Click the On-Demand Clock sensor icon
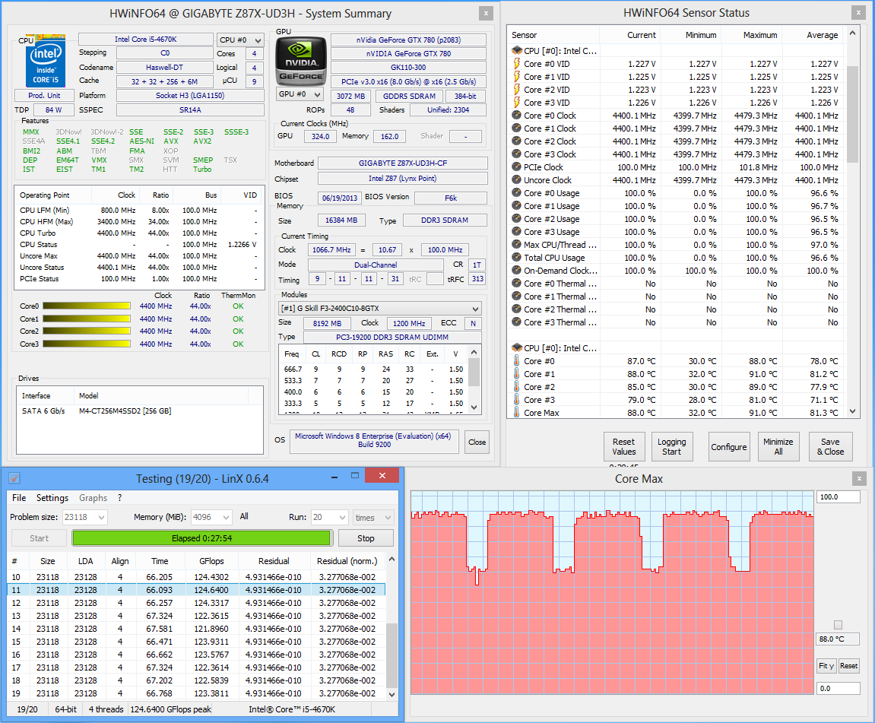The image size is (875, 723). 517,270
